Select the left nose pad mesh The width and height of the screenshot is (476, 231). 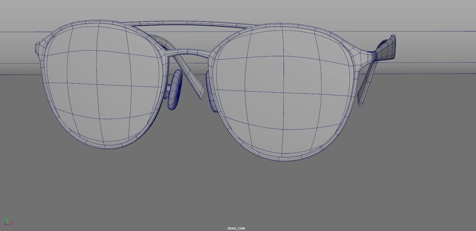pos(175,90)
